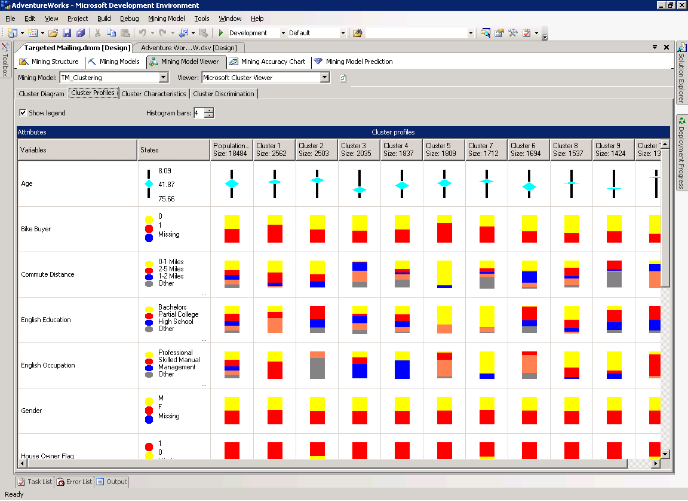
Task: Open the Properties Window toolbar icon
Action: click(499, 33)
